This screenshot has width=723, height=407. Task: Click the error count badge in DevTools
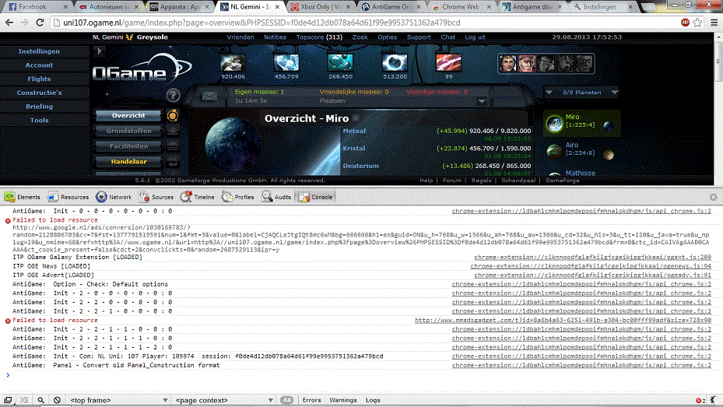coord(700,400)
